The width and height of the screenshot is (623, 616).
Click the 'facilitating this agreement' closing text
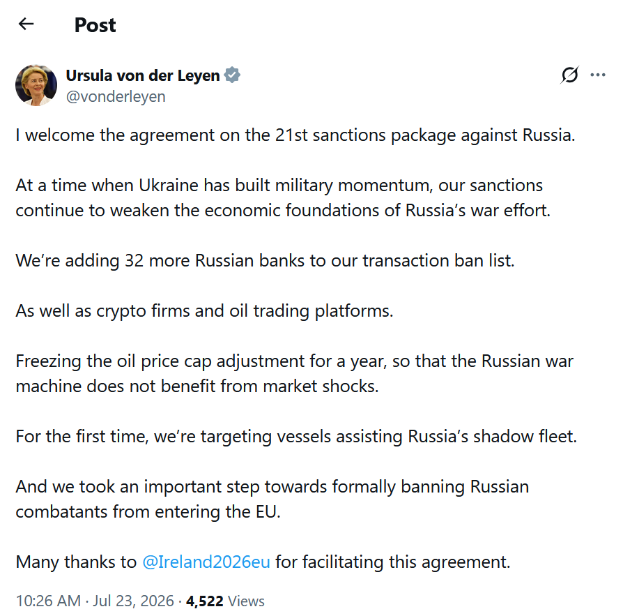[393, 562]
